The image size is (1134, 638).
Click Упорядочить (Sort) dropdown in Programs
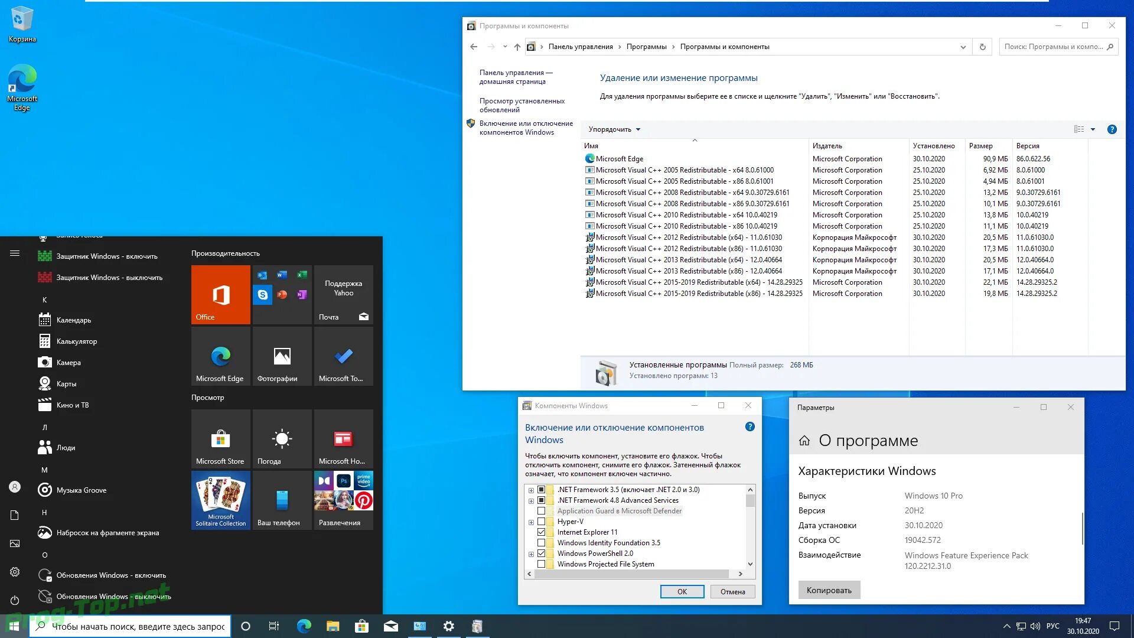(x=614, y=129)
